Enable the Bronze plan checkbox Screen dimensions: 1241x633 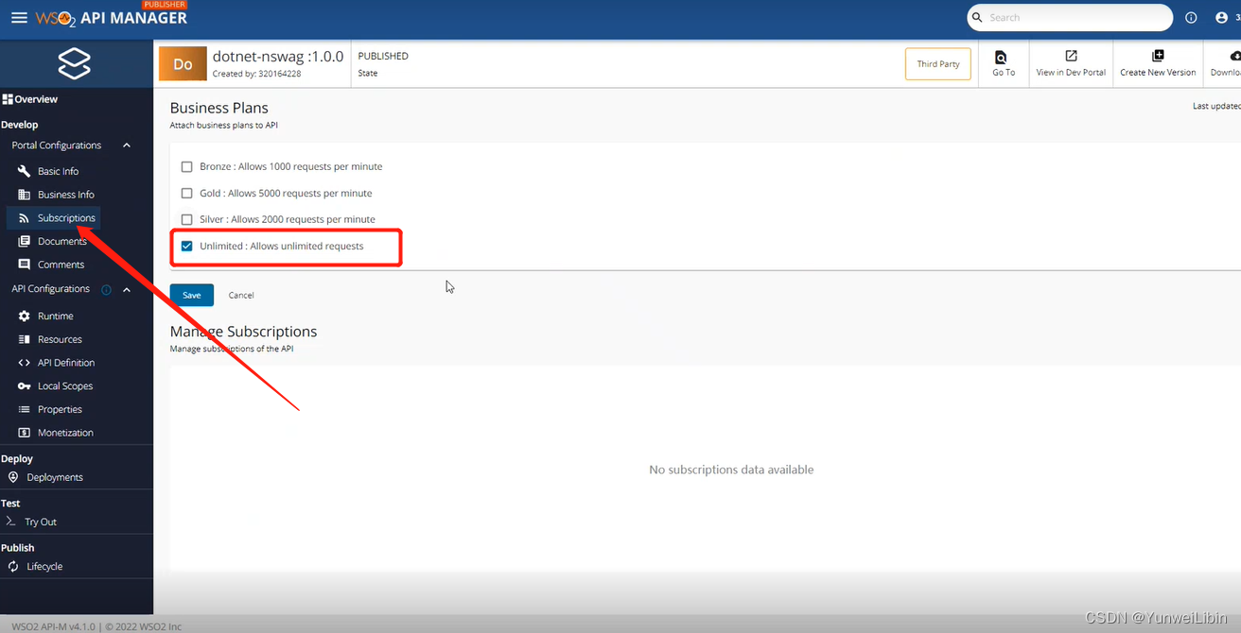187,167
